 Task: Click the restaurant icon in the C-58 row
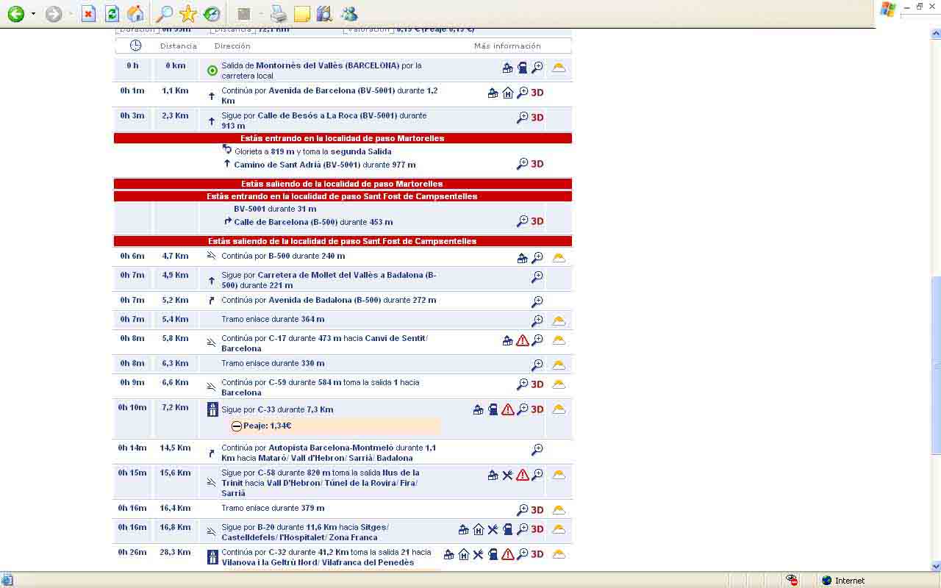pos(507,475)
